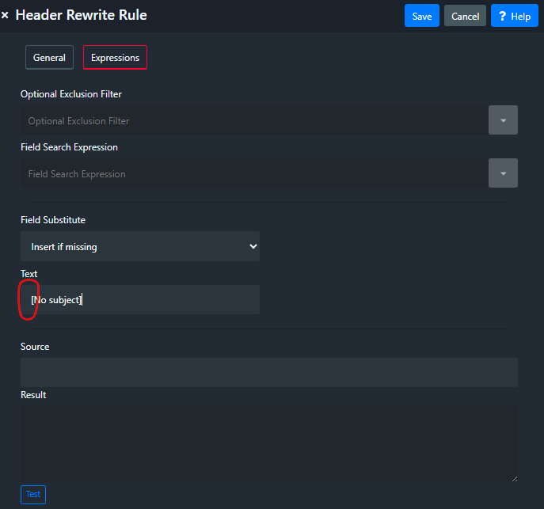The width and height of the screenshot is (544, 509).
Task: Click the Text field containing [No subject]
Action: [x=140, y=300]
